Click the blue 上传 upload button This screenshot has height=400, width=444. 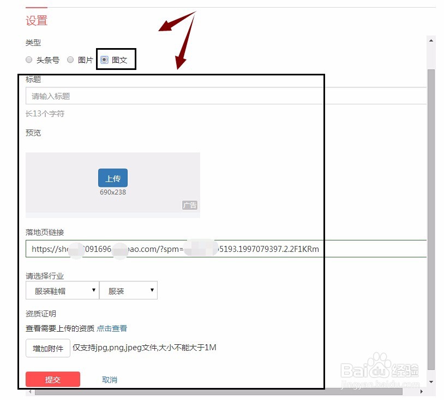point(112,178)
